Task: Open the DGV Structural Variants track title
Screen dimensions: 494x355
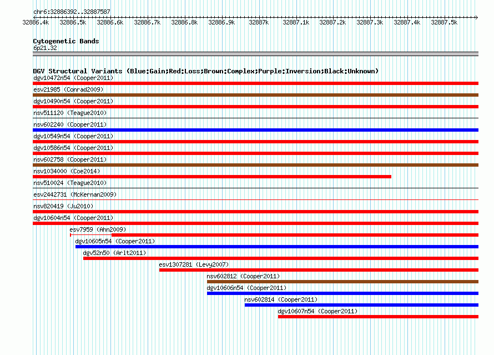Action: [x=206, y=71]
